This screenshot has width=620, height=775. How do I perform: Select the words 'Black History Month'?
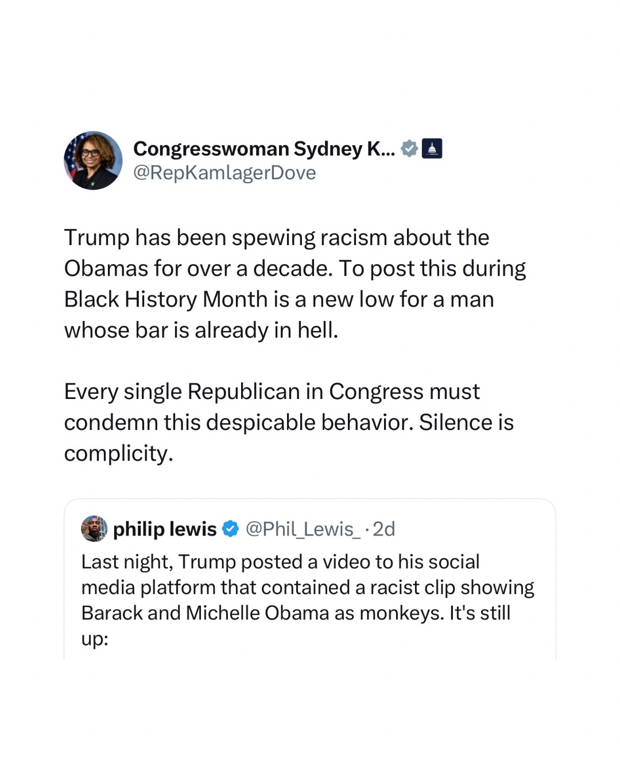tap(166, 300)
